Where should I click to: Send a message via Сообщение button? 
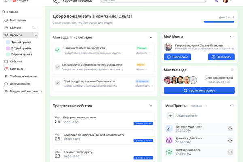(177, 57)
